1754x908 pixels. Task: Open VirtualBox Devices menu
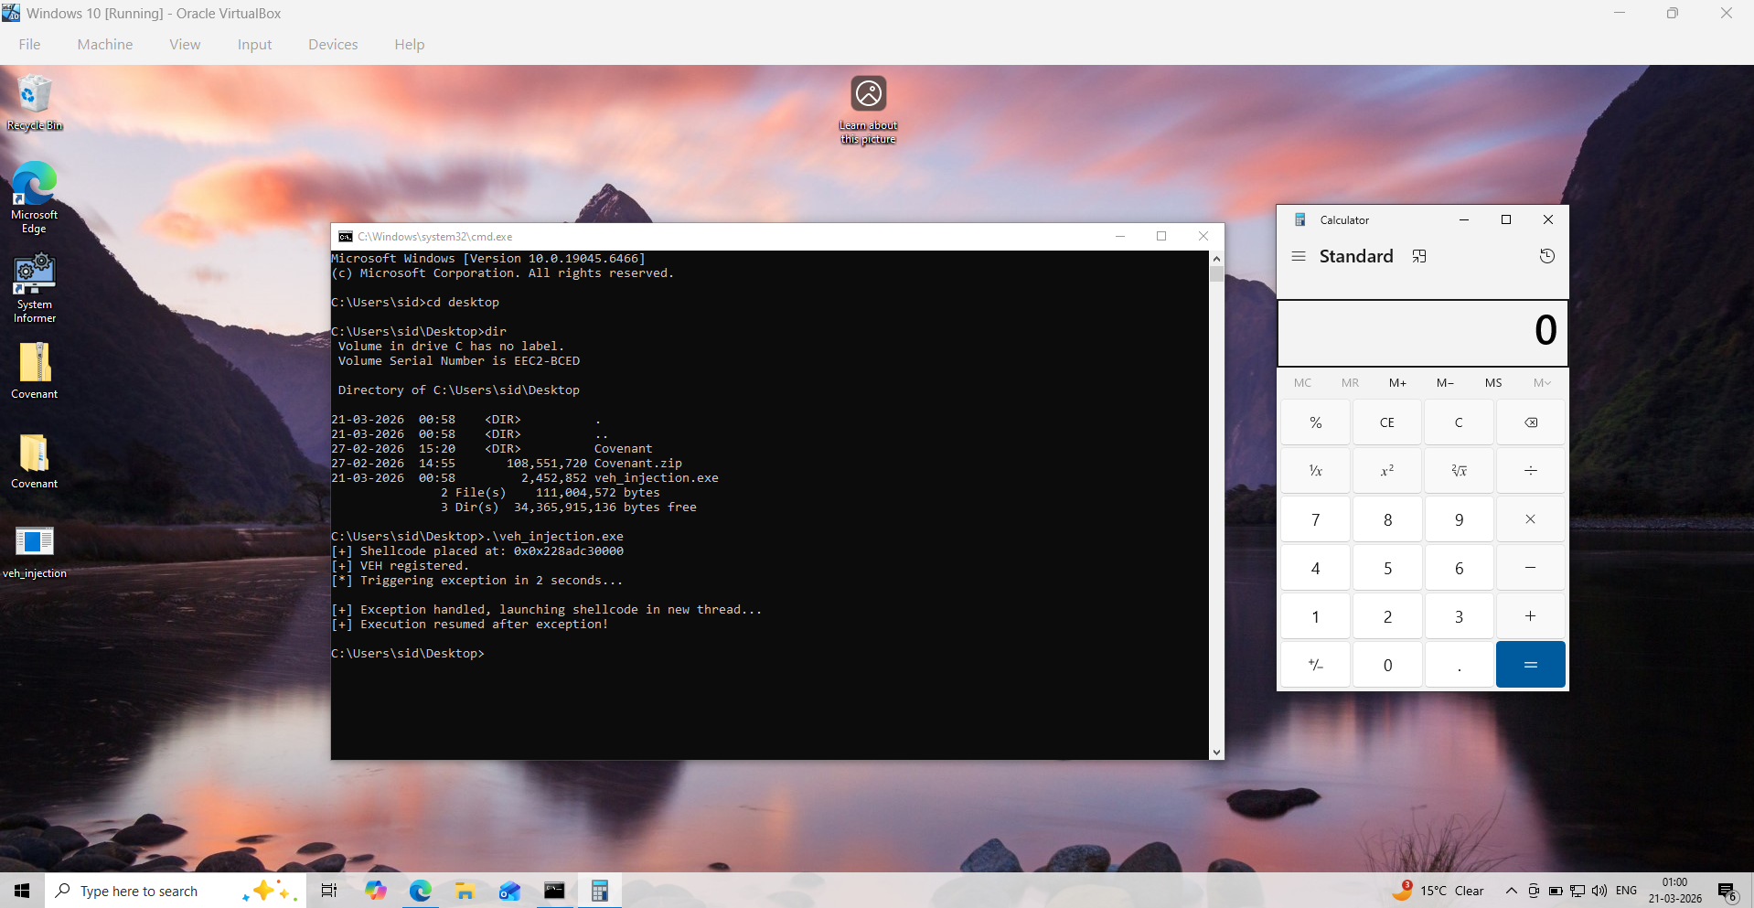(333, 44)
